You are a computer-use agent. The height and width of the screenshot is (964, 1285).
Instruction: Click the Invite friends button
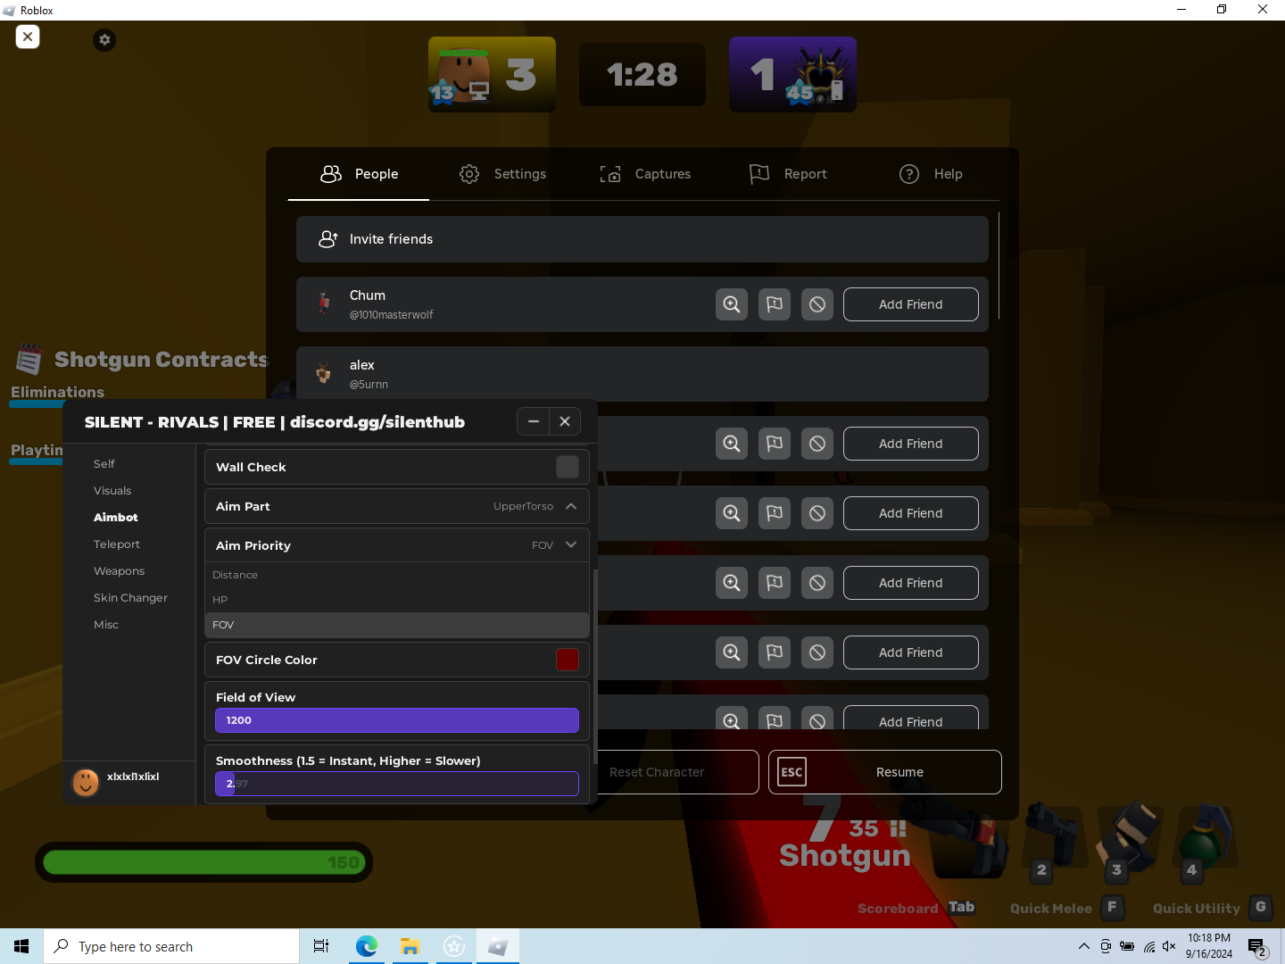point(642,239)
